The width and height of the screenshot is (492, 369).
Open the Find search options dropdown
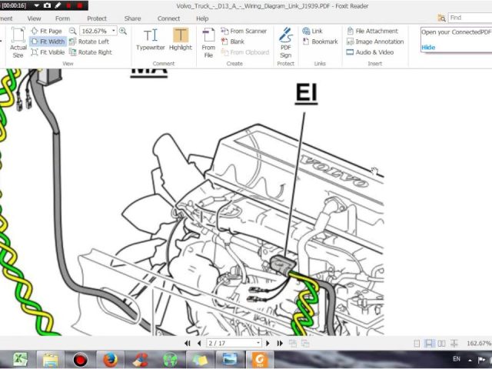tap(443, 18)
